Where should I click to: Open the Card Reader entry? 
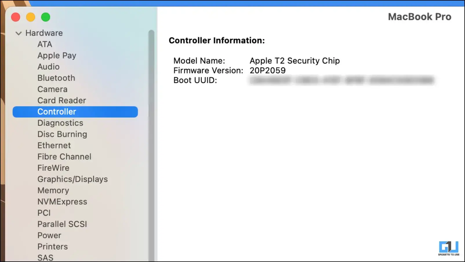pos(61,101)
